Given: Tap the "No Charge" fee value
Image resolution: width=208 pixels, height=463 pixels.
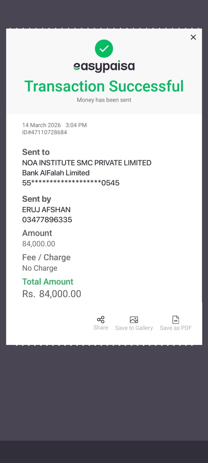Looking at the screenshot, I should (40, 268).
